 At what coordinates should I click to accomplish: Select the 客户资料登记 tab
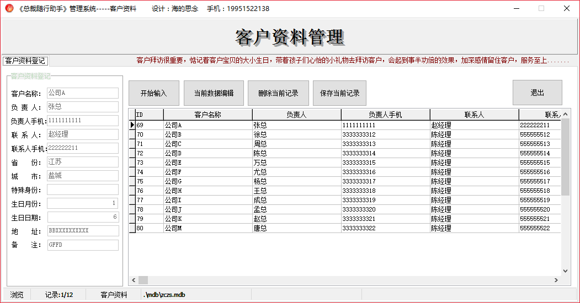pos(25,61)
